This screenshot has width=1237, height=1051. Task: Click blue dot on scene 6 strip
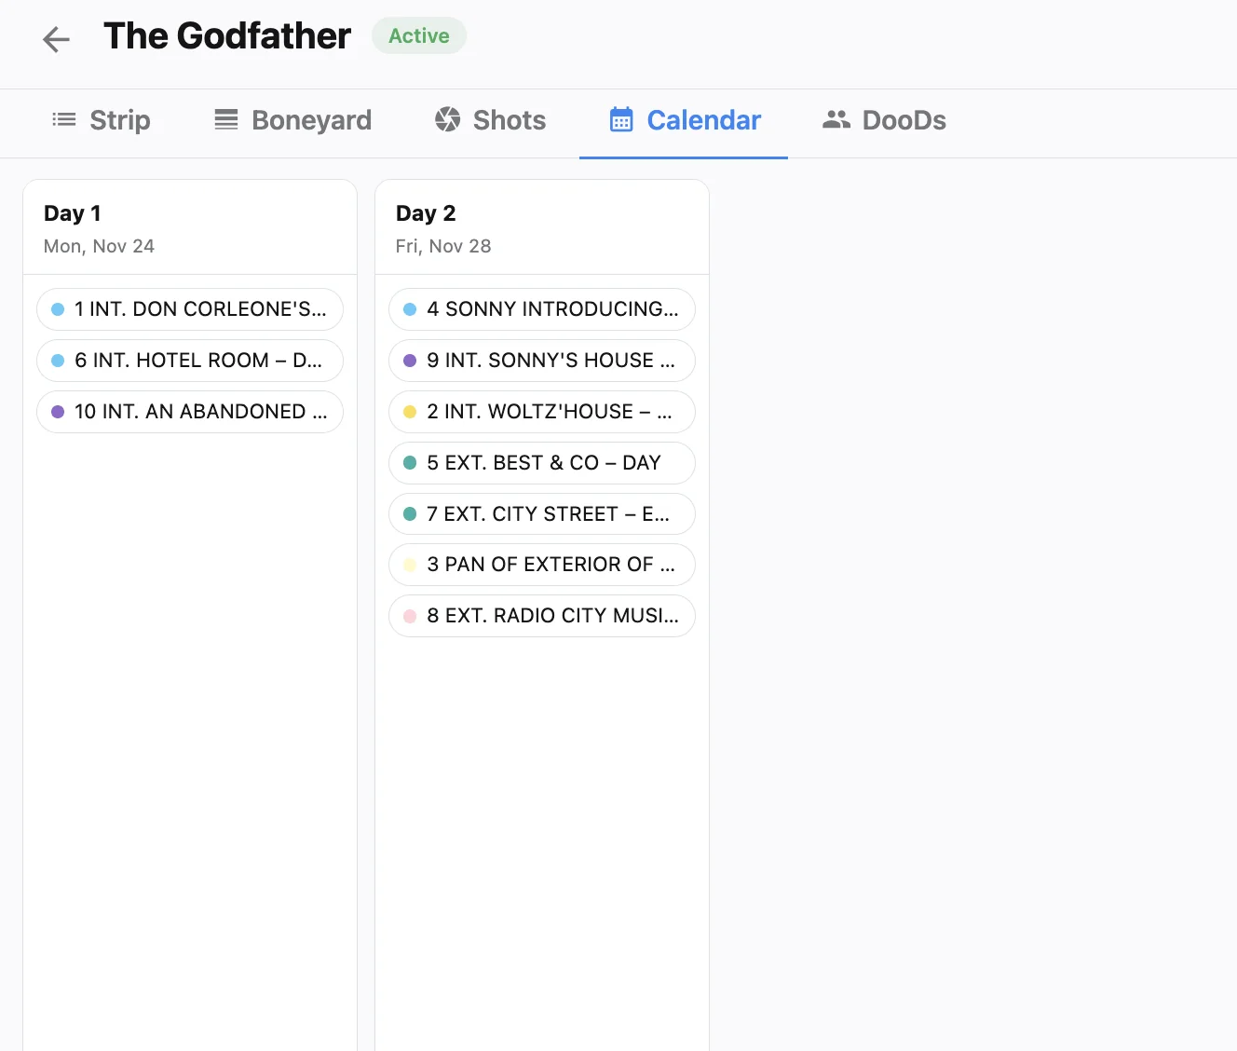point(58,361)
